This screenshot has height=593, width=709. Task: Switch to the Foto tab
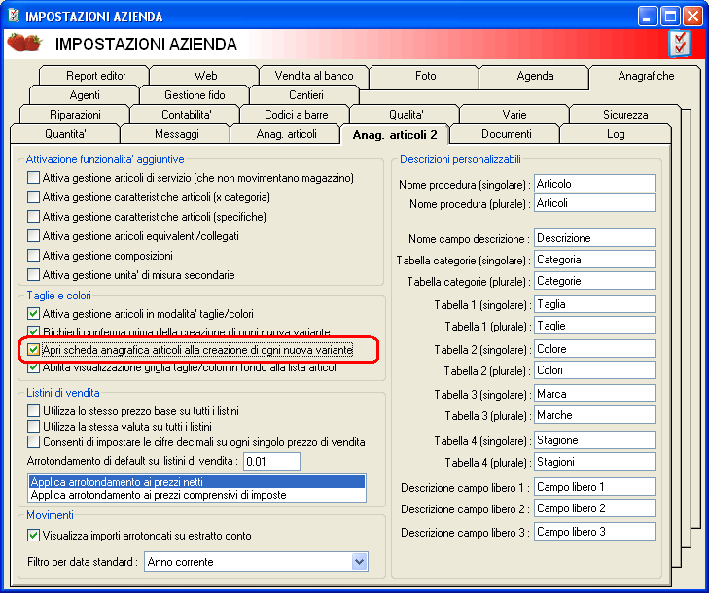[425, 76]
